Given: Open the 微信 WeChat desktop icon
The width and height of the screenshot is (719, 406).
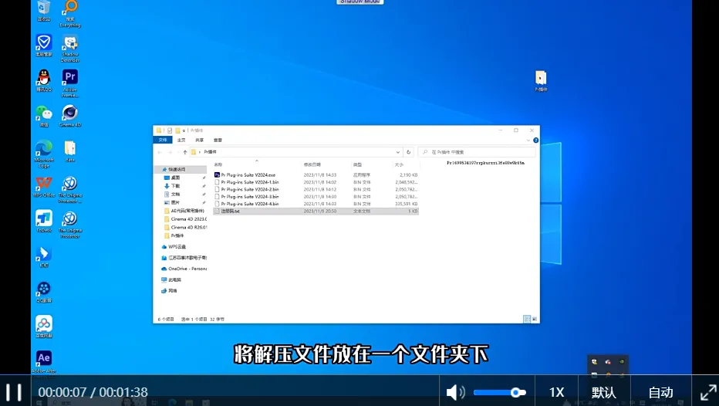Looking at the screenshot, I should click(x=44, y=116).
